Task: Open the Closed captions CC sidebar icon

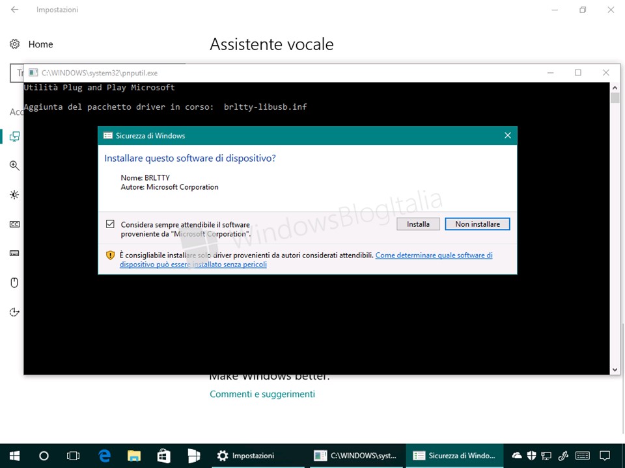Action: [14, 224]
